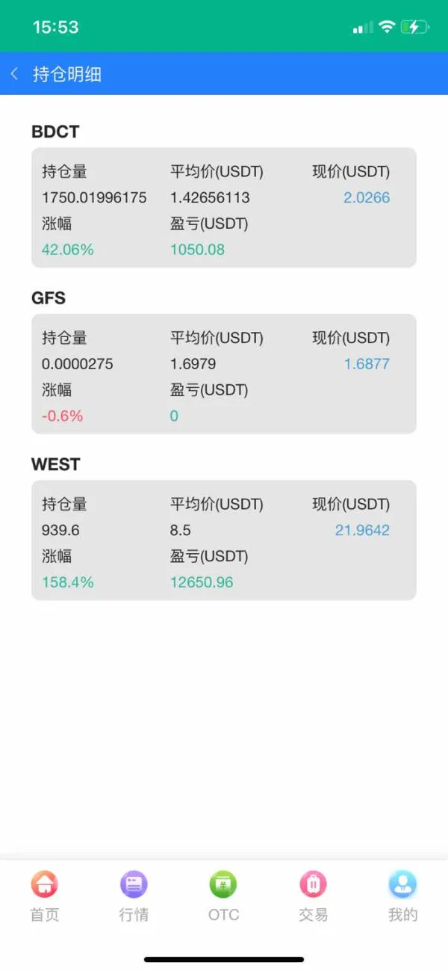
Task: Tap the 持仓明细 page title
Action: [x=67, y=74]
